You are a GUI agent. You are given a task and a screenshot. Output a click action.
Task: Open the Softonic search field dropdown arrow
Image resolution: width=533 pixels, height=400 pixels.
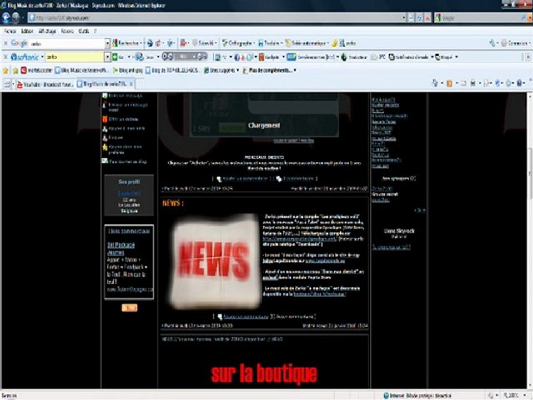tap(107, 57)
